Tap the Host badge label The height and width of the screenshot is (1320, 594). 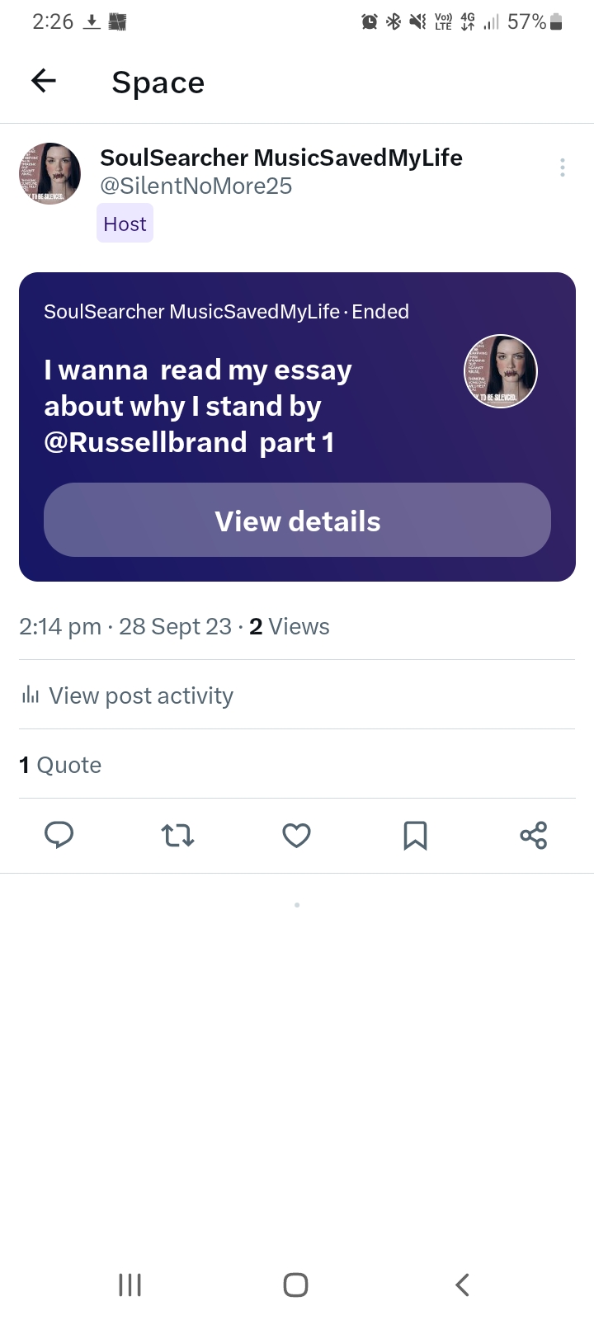point(125,224)
